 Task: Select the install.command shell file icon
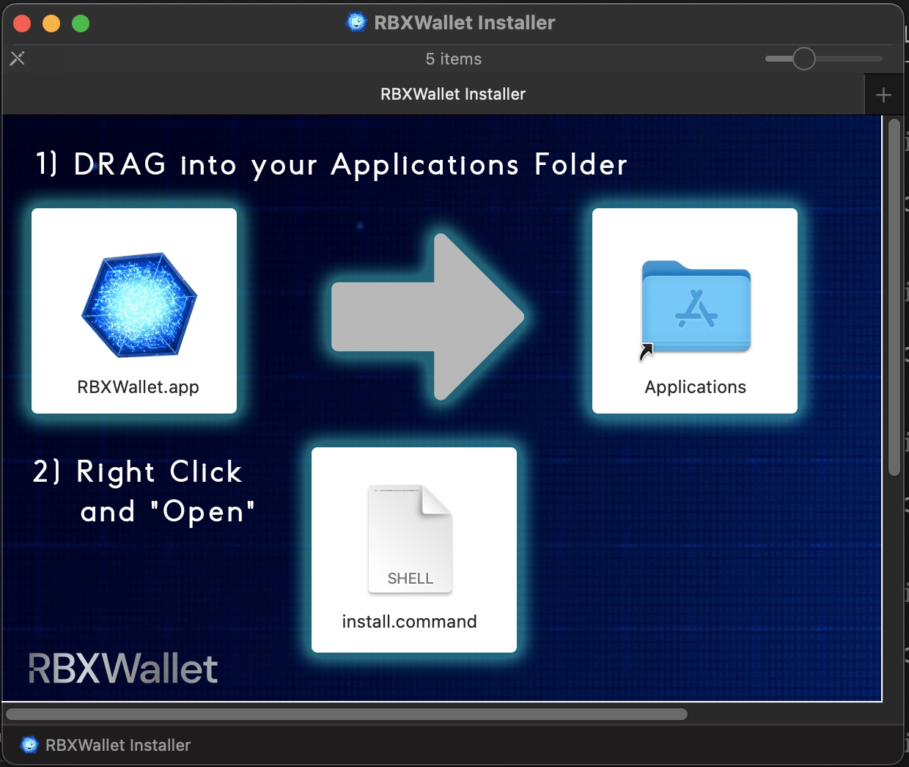410,539
